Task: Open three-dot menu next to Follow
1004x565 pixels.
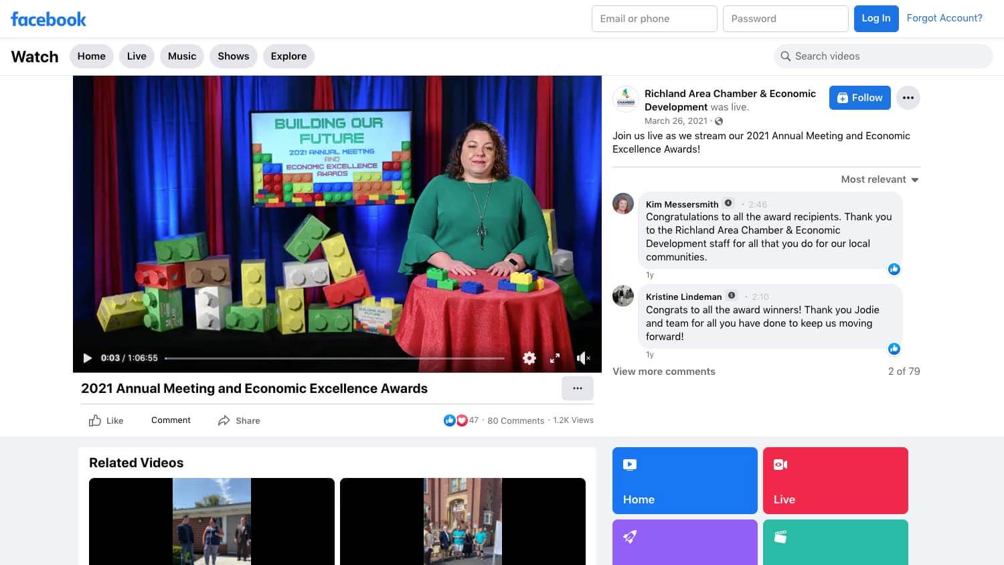Action: [908, 98]
